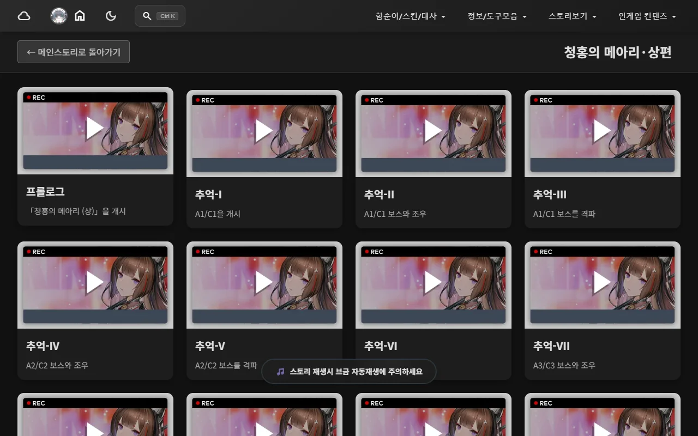Play the 프롤로그 video

[95, 128]
